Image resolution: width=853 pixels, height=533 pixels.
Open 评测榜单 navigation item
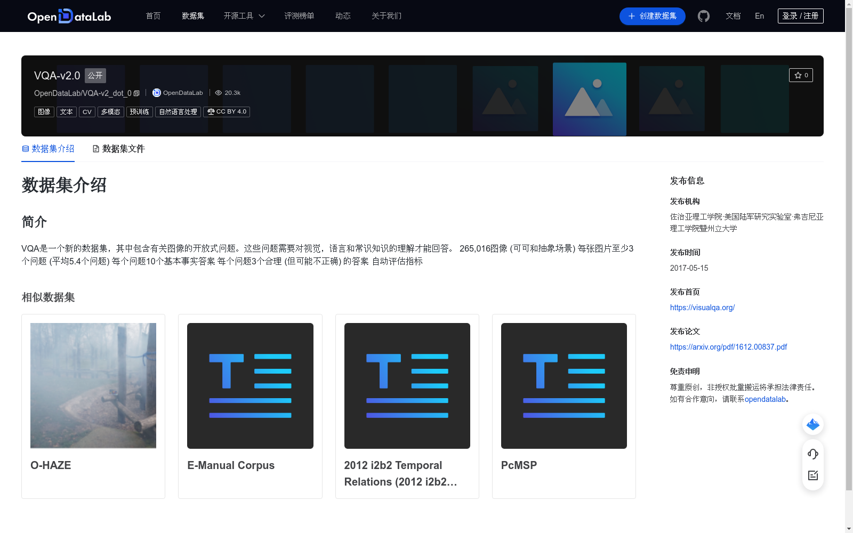click(299, 16)
